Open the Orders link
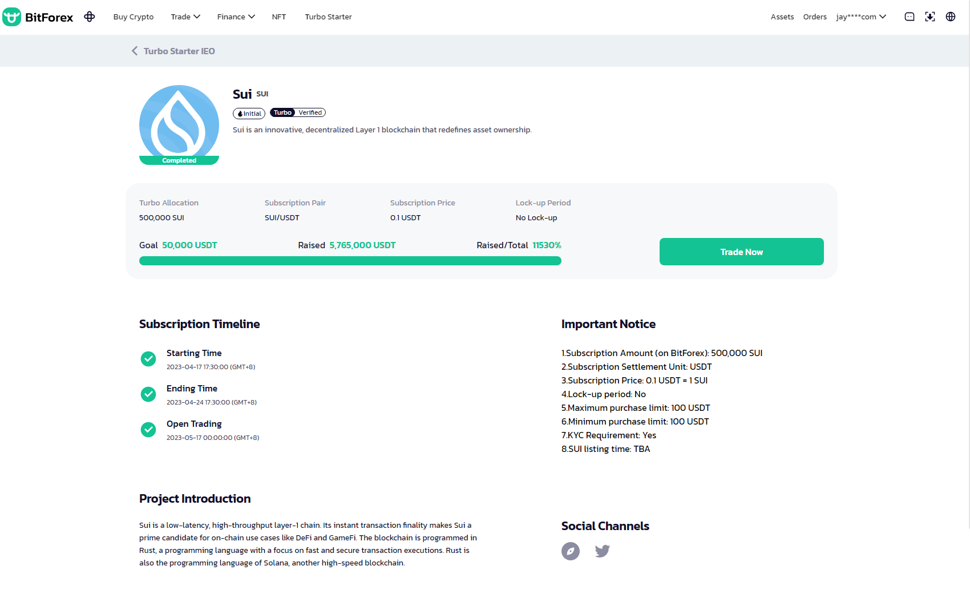970x606 pixels. [x=815, y=17]
